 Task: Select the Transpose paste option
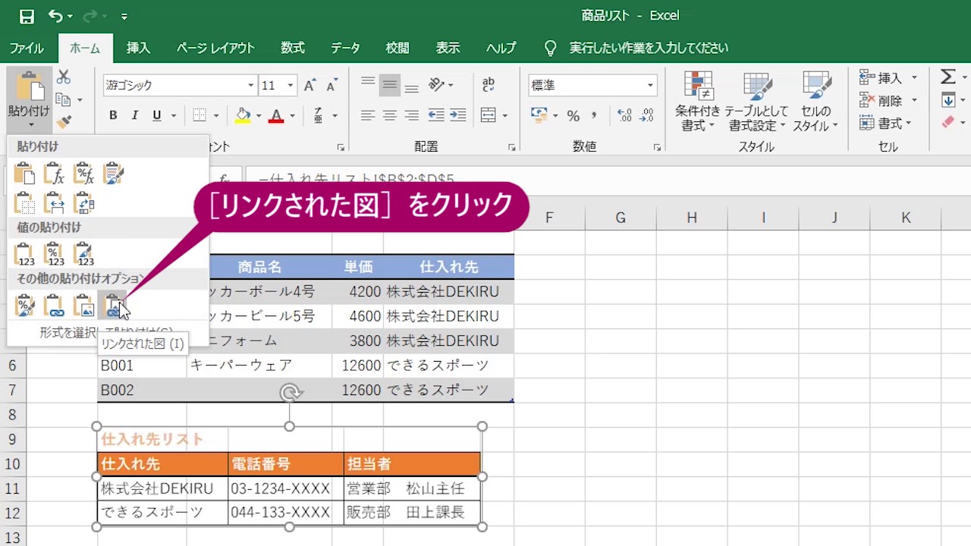[x=83, y=202]
